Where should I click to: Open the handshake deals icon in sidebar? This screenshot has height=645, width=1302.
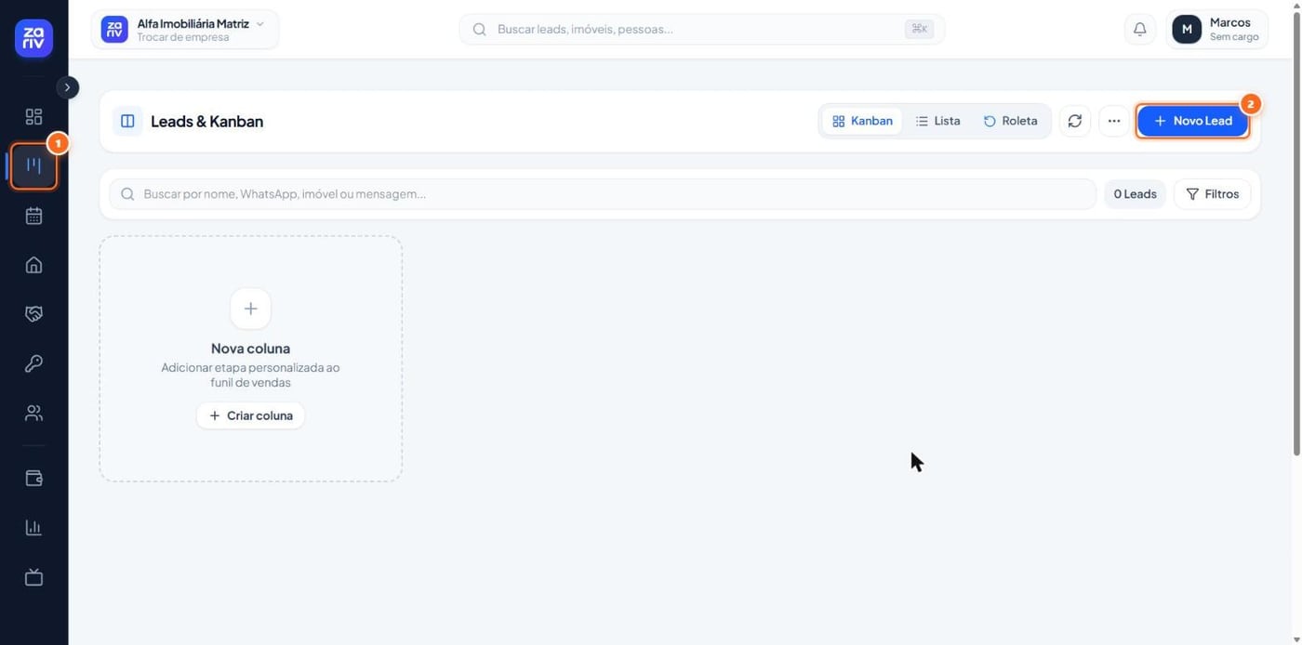point(33,314)
